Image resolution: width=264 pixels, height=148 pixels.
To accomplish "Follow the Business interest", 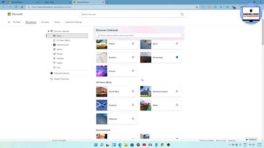I will click(x=133, y=57).
